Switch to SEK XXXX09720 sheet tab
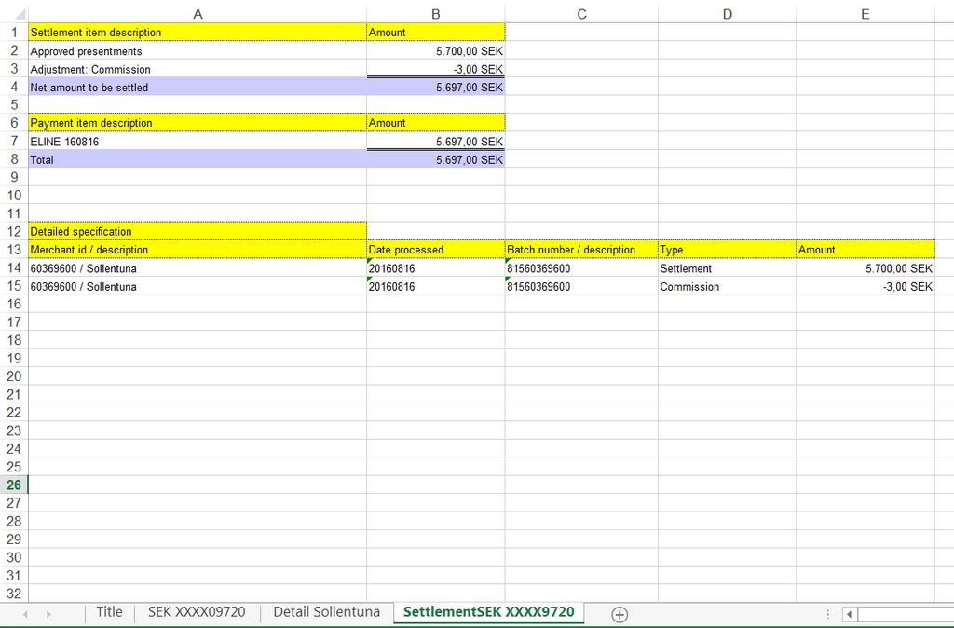Viewport: 954px width, 628px height. pos(197,612)
